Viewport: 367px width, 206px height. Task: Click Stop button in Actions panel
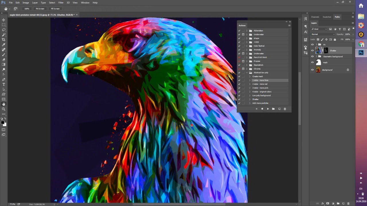click(x=256, y=109)
